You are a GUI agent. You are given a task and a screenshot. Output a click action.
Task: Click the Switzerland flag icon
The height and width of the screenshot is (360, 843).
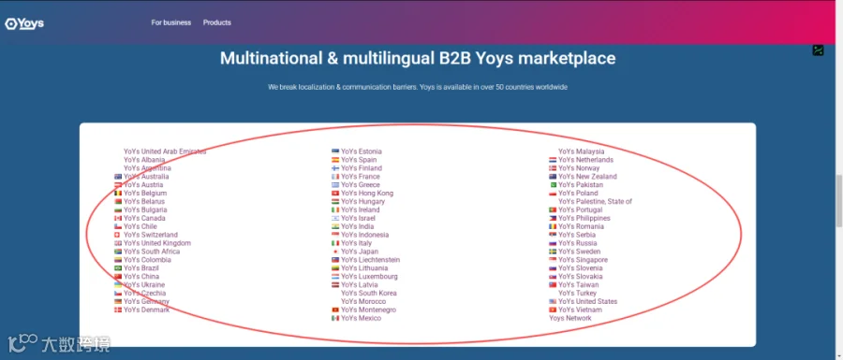click(118, 235)
